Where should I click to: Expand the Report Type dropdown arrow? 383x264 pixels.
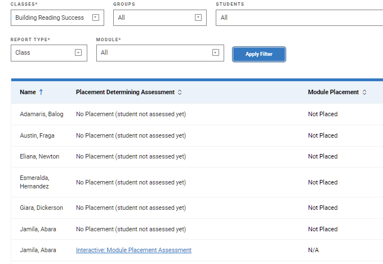point(78,52)
